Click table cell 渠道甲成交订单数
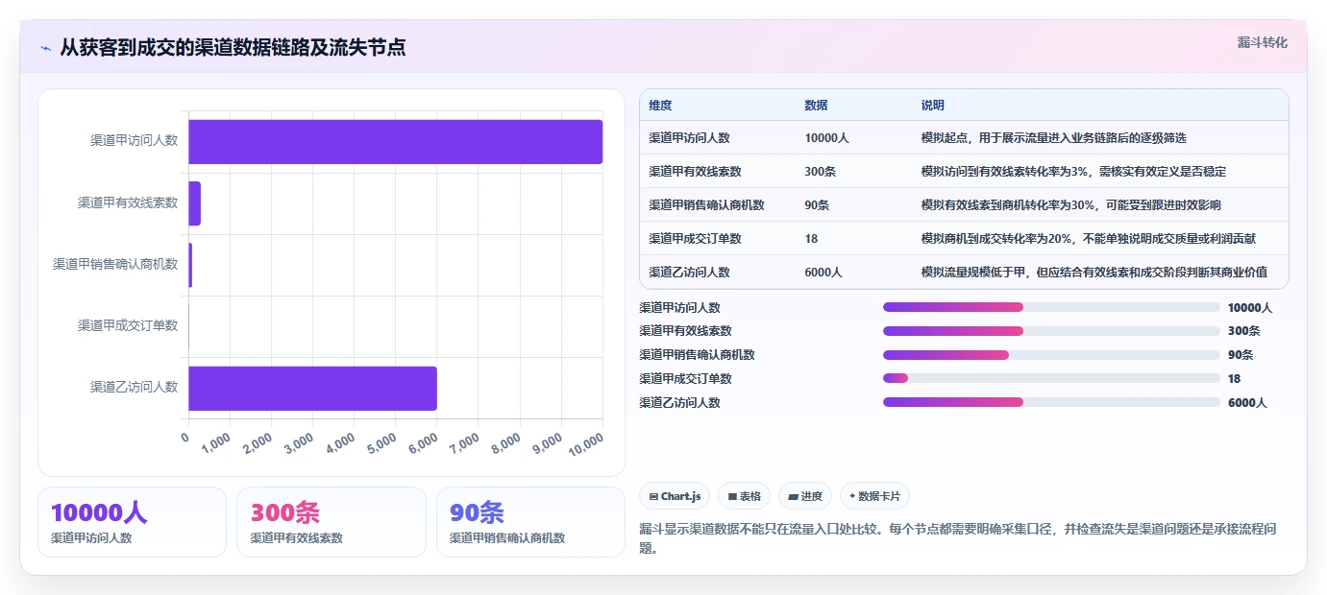Image resolution: width=1327 pixels, height=595 pixels. pyautogui.click(x=695, y=239)
